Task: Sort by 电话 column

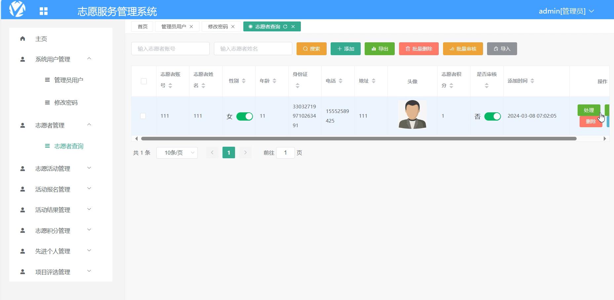Action: (341, 81)
